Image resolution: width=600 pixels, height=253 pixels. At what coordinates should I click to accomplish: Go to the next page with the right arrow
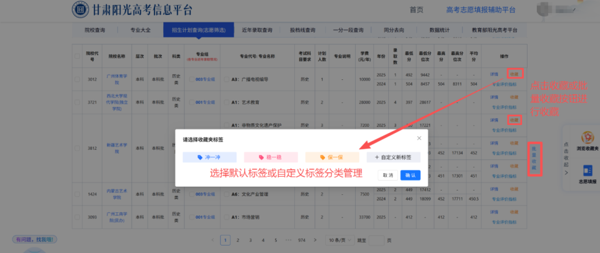pos(314,240)
